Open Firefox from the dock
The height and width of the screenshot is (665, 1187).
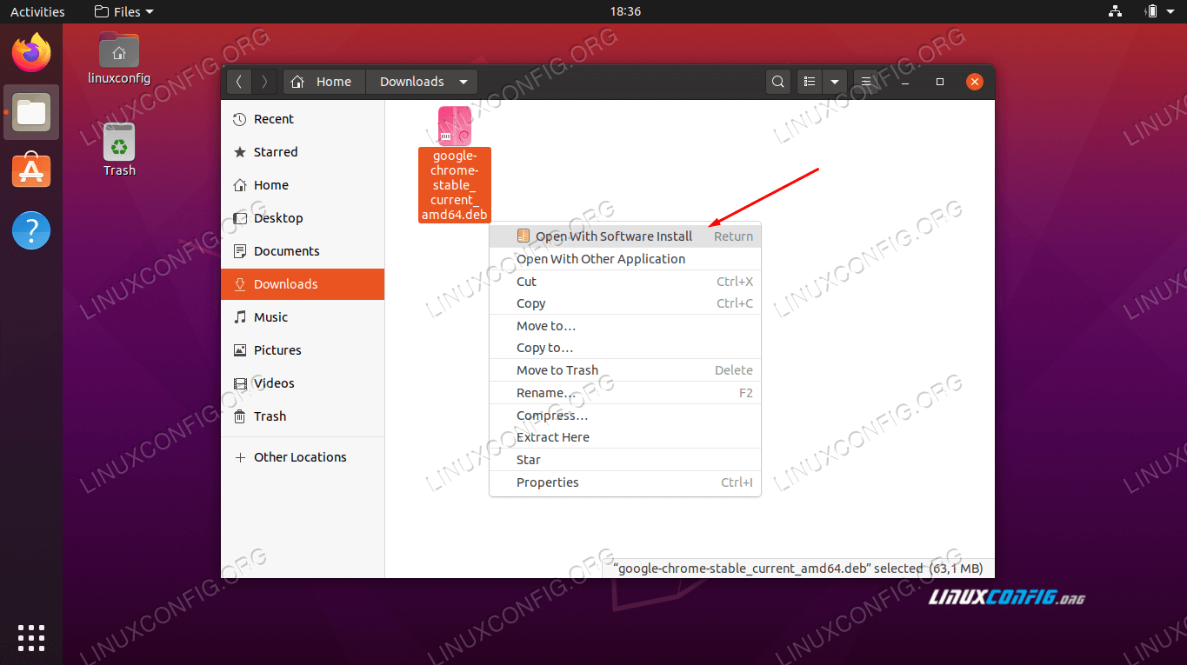(x=31, y=53)
